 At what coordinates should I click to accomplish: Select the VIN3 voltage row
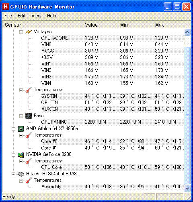(112, 77)
